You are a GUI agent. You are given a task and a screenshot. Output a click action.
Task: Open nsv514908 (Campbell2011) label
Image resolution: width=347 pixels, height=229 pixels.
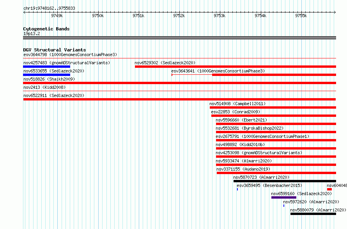237,104
